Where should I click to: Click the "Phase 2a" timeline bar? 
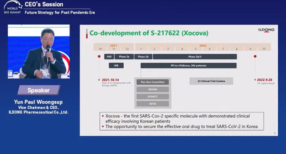click(124, 57)
